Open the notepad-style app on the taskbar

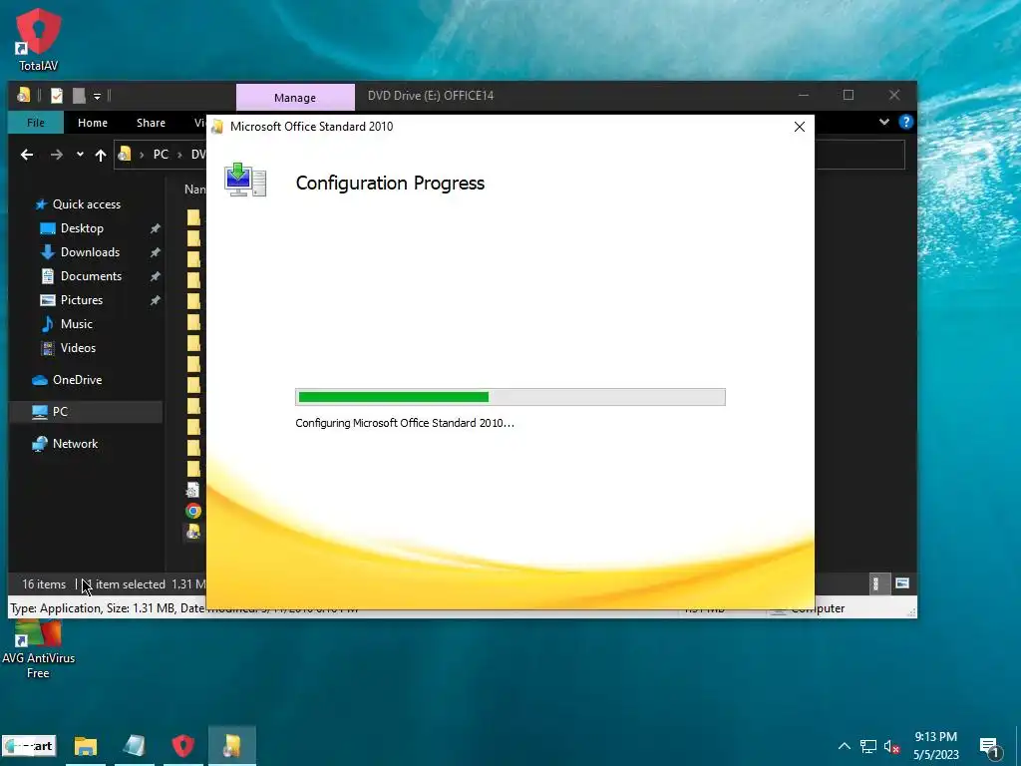(x=135, y=746)
